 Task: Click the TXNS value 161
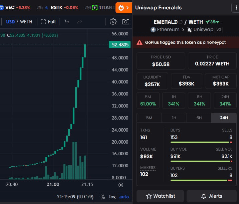[144, 138]
